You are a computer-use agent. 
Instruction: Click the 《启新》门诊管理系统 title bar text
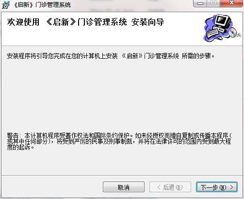pos(42,5)
